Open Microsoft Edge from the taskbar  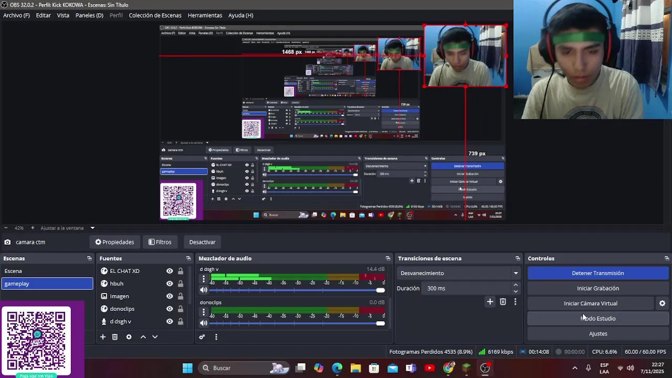[337, 368]
